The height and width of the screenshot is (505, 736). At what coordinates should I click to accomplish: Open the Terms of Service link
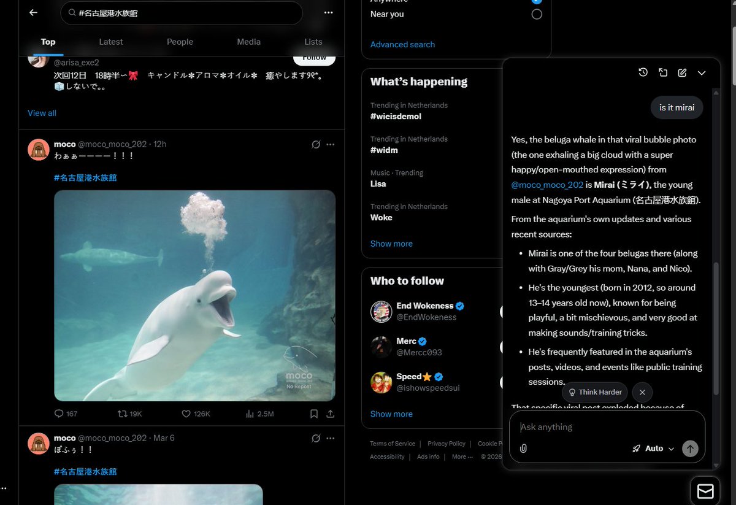click(393, 444)
